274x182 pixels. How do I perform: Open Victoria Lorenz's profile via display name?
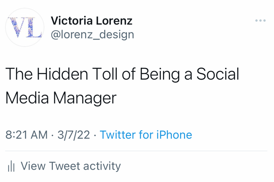(92, 21)
